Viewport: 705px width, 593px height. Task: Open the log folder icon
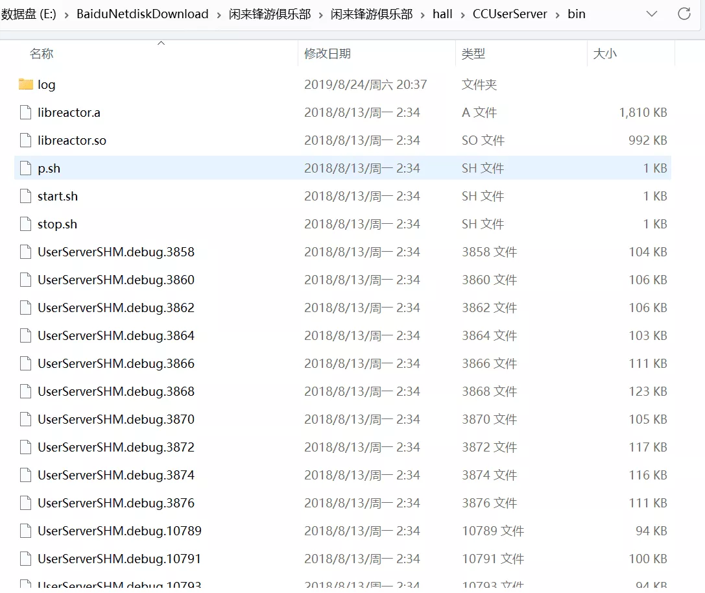[25, 84]
